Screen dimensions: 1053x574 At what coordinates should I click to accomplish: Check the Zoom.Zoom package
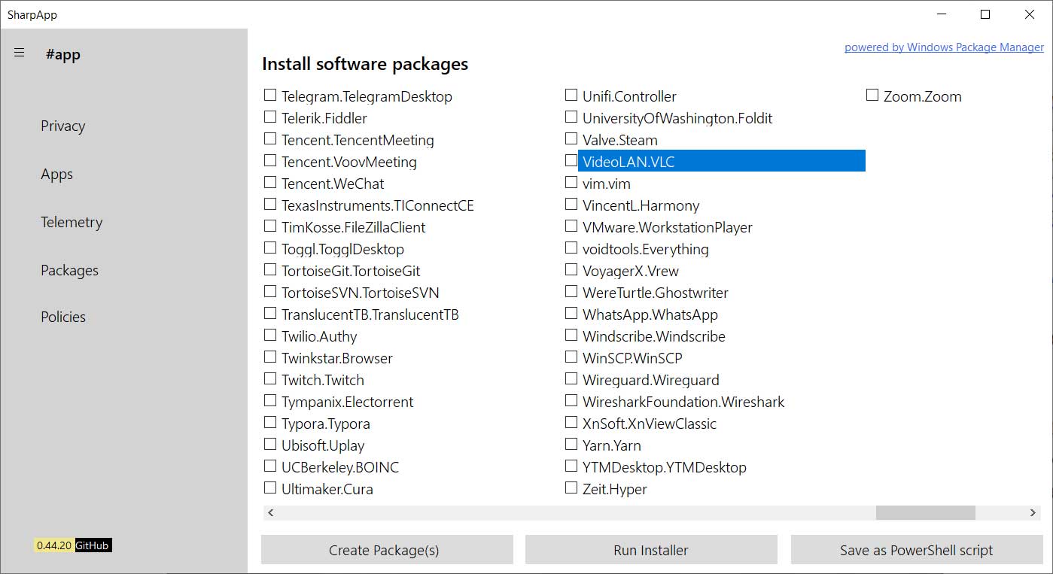click(x=872, y=95)
